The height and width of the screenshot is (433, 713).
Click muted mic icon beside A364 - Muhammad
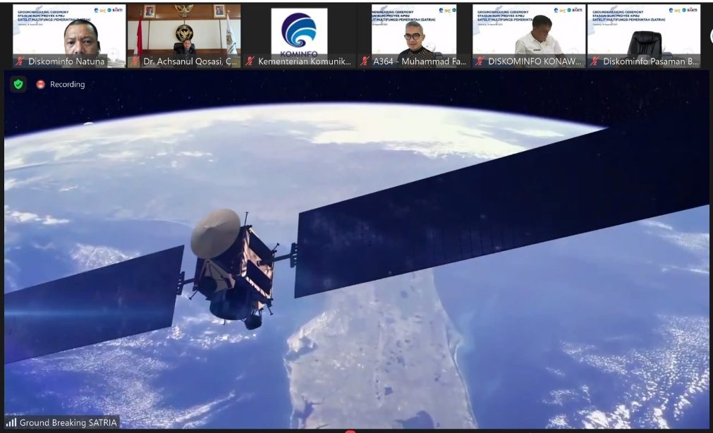point(365,61)
